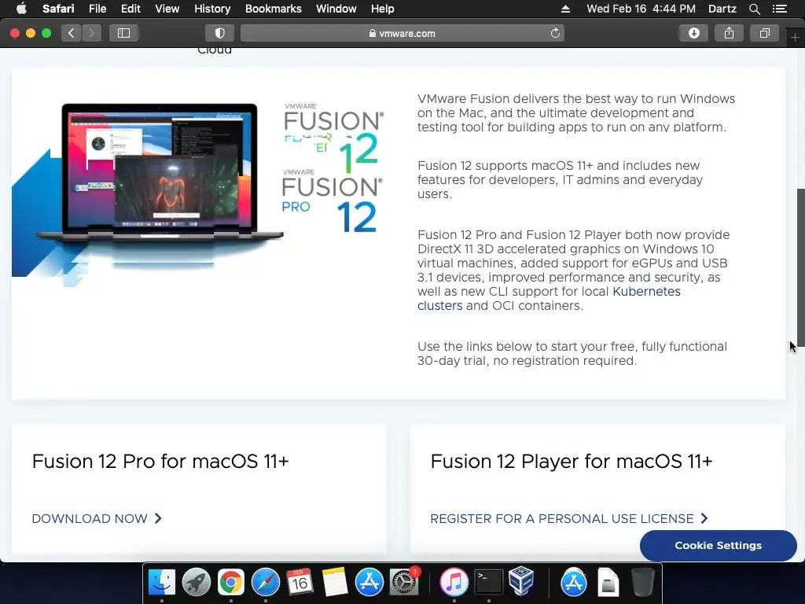Open the Share button in Safari toolbar
This screenshot has height=604, width=805.
point(729,33)
